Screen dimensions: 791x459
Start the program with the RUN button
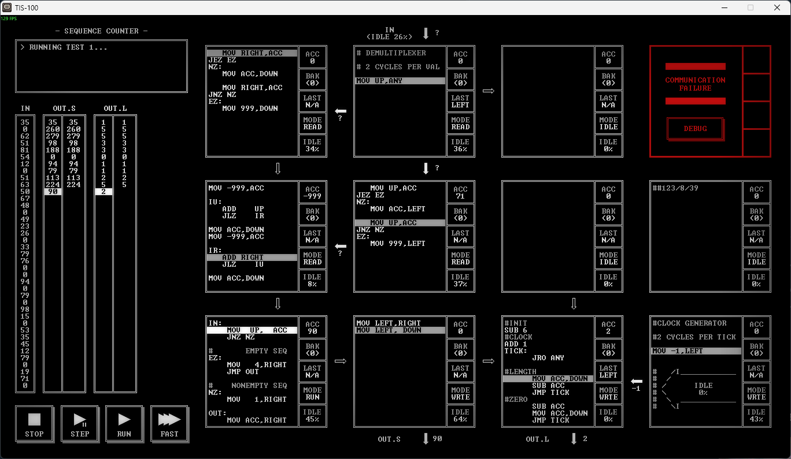tap(124, 424)
